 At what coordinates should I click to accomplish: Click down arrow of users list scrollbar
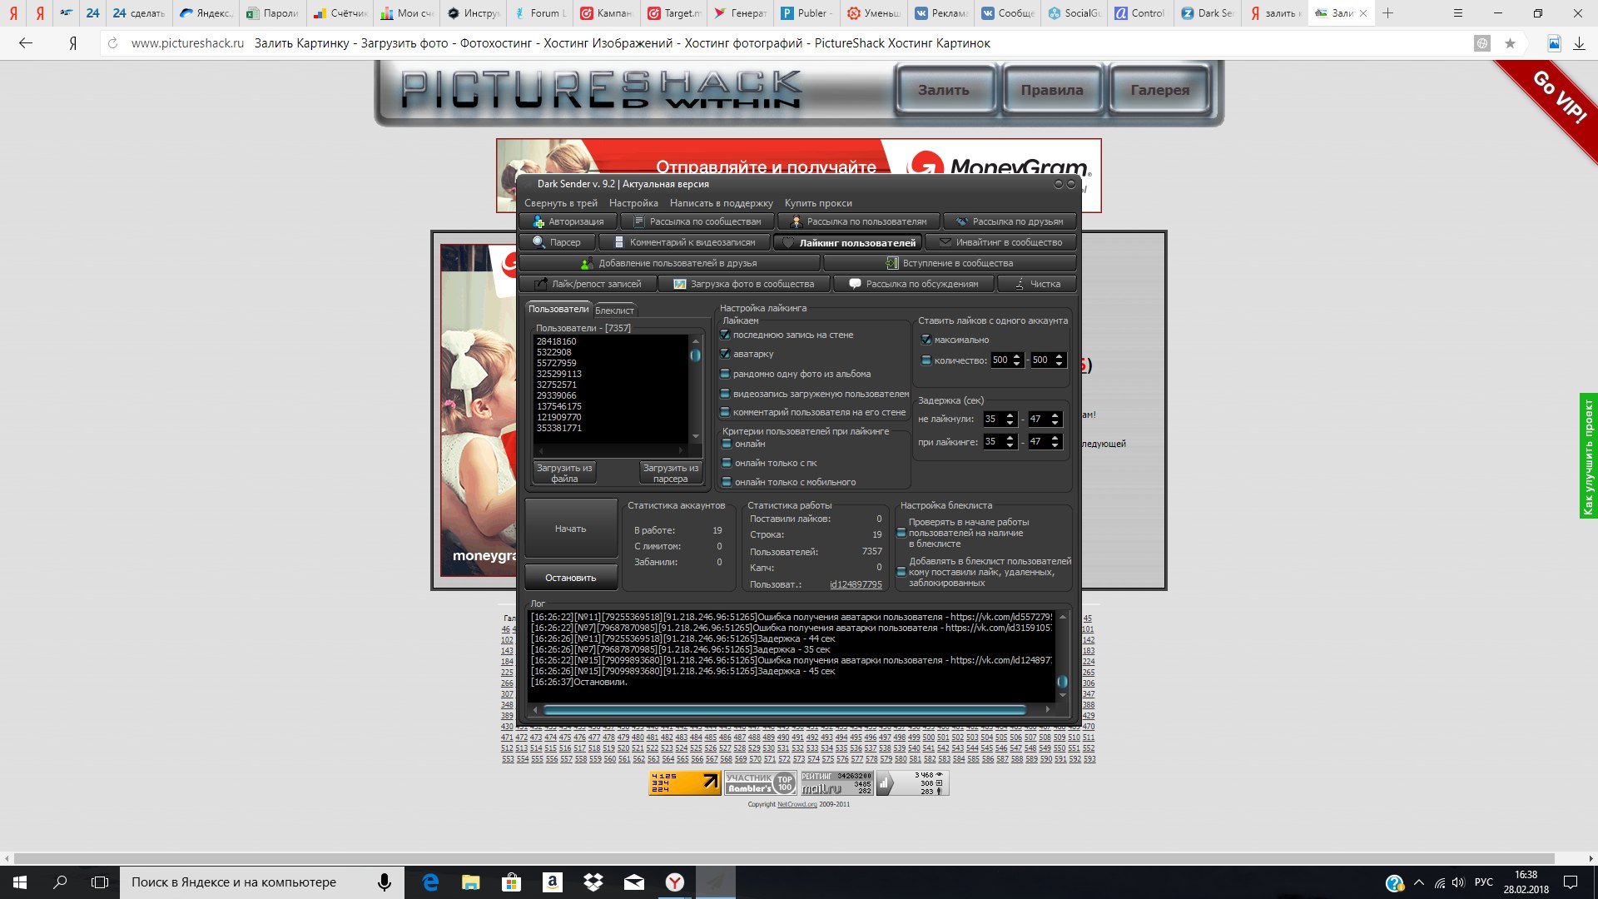pos(696,436)
